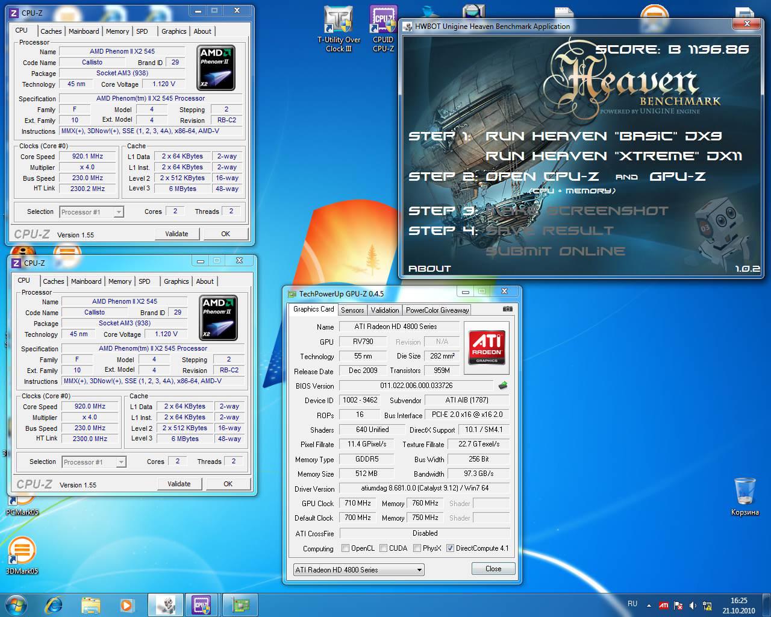Open the 3DMark05 desktop shortcut
The image size is (771, 617).
[22, 554]
